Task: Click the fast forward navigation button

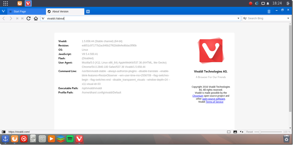Action: point(23,18)
